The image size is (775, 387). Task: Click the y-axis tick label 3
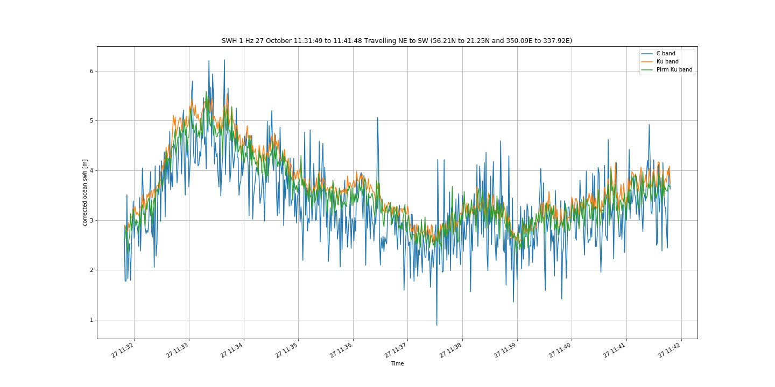point(91,220)
